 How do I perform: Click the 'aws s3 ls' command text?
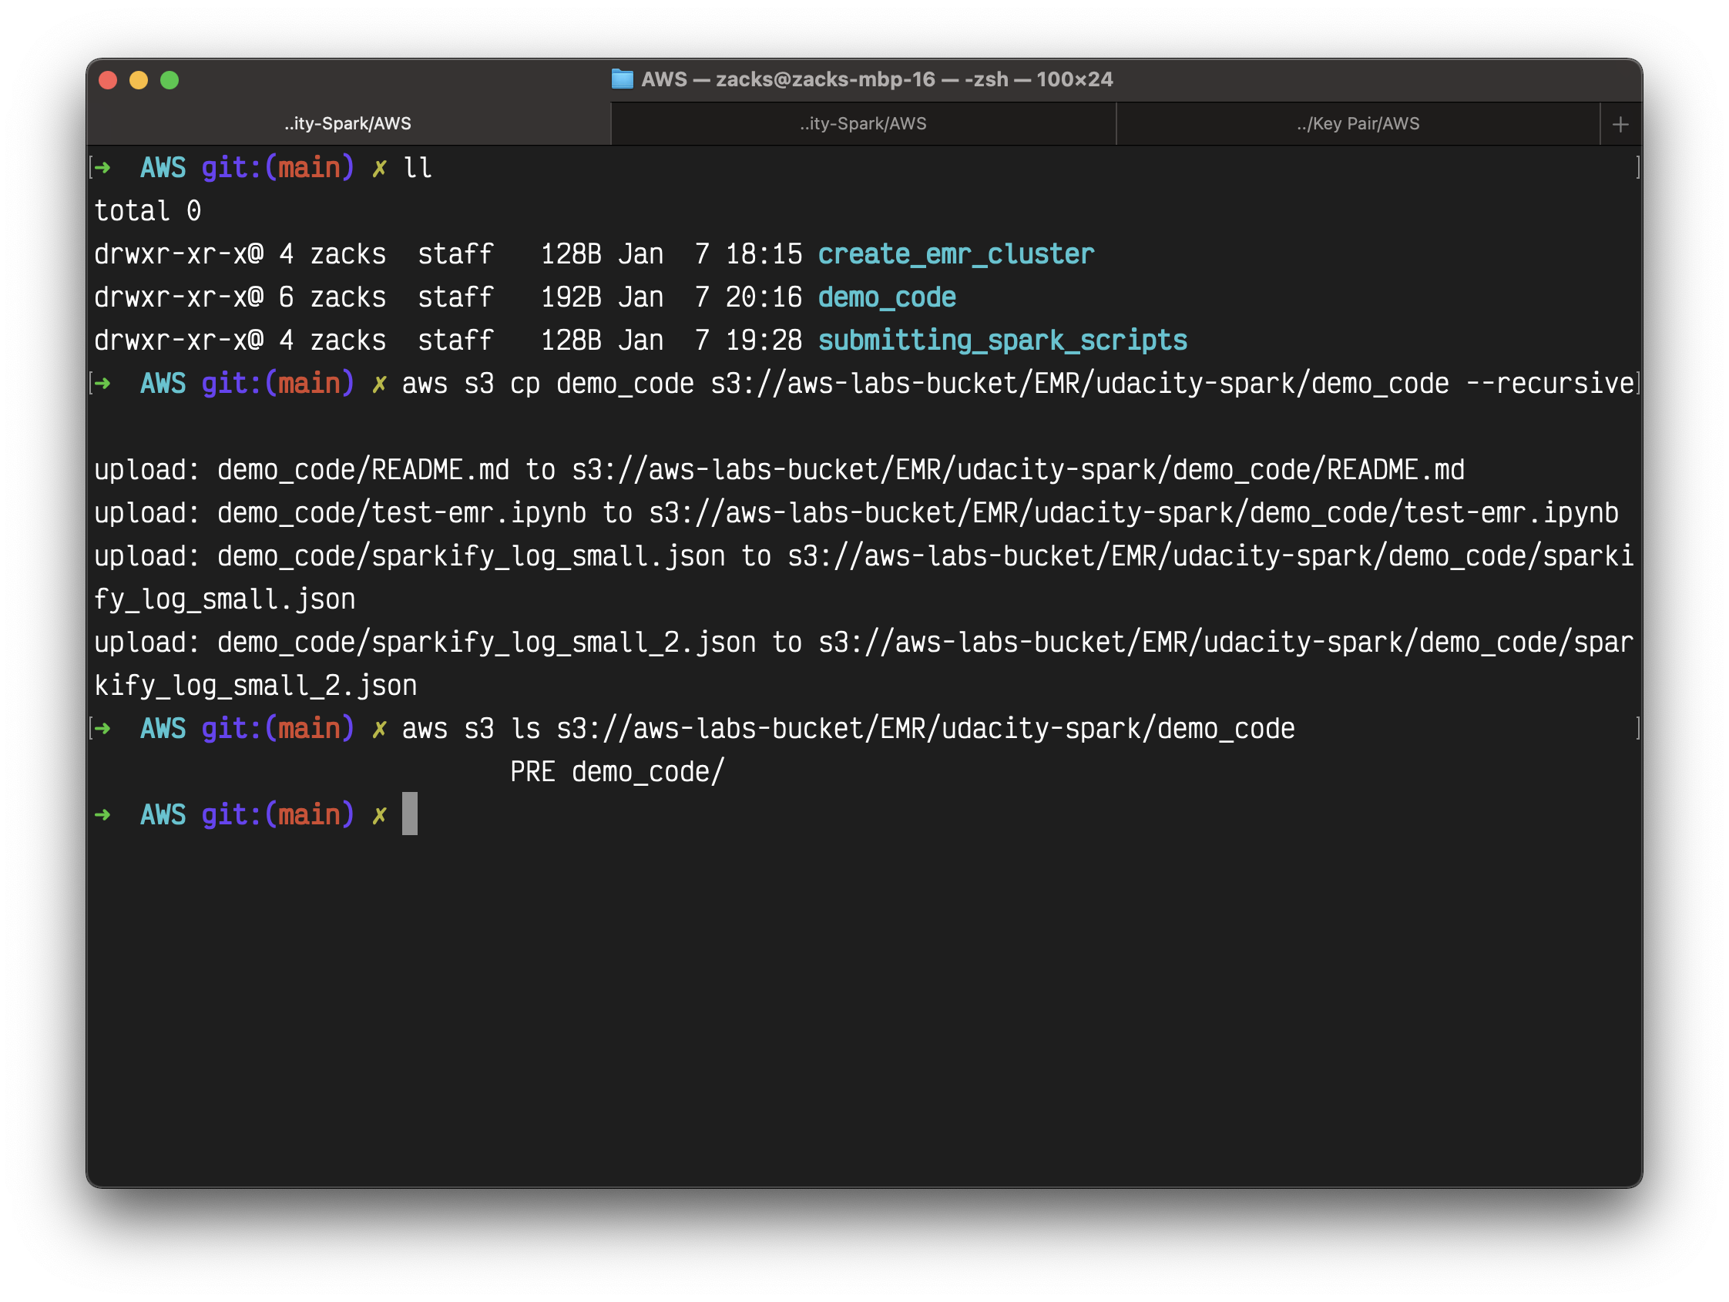point(471,729)
